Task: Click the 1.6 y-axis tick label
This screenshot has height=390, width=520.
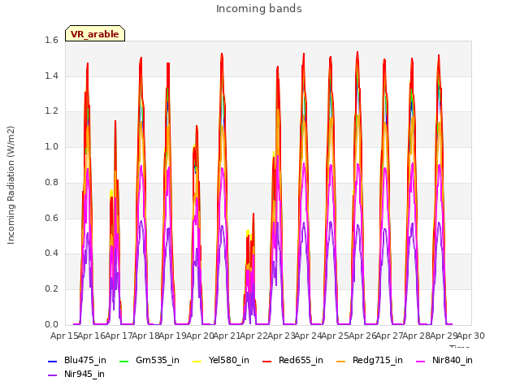Action: (x=51, y=41)
